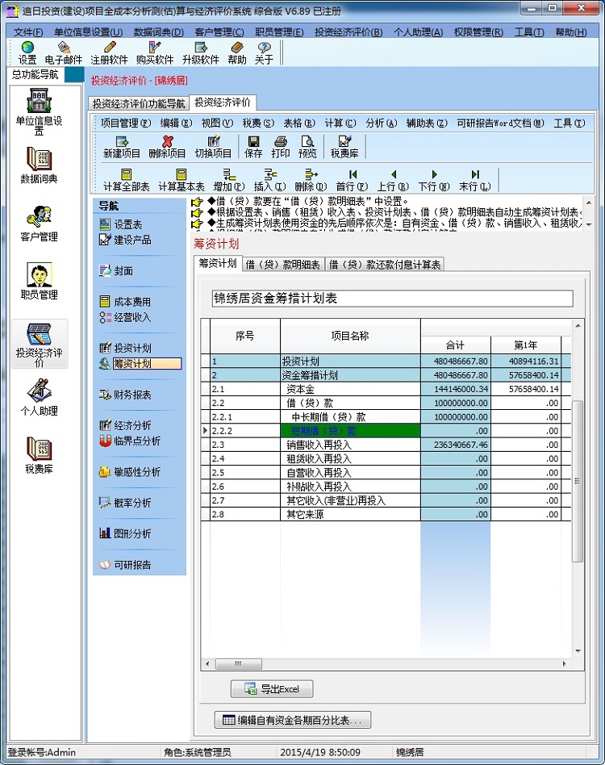Jump to last row with 末行
Image resolution: width=605 pixels, height=765 pixels.
tap(475, 180)
